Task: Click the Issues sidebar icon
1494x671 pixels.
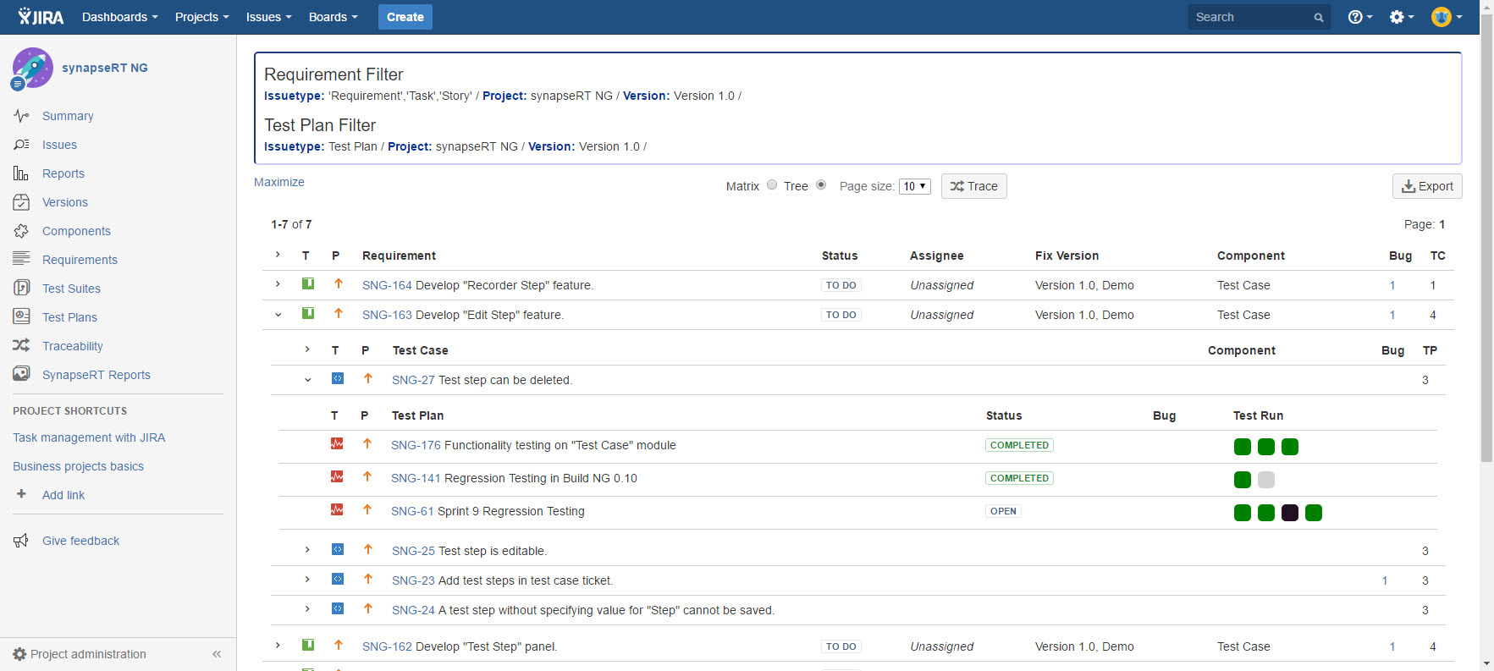Action: (x=21, y=145)
